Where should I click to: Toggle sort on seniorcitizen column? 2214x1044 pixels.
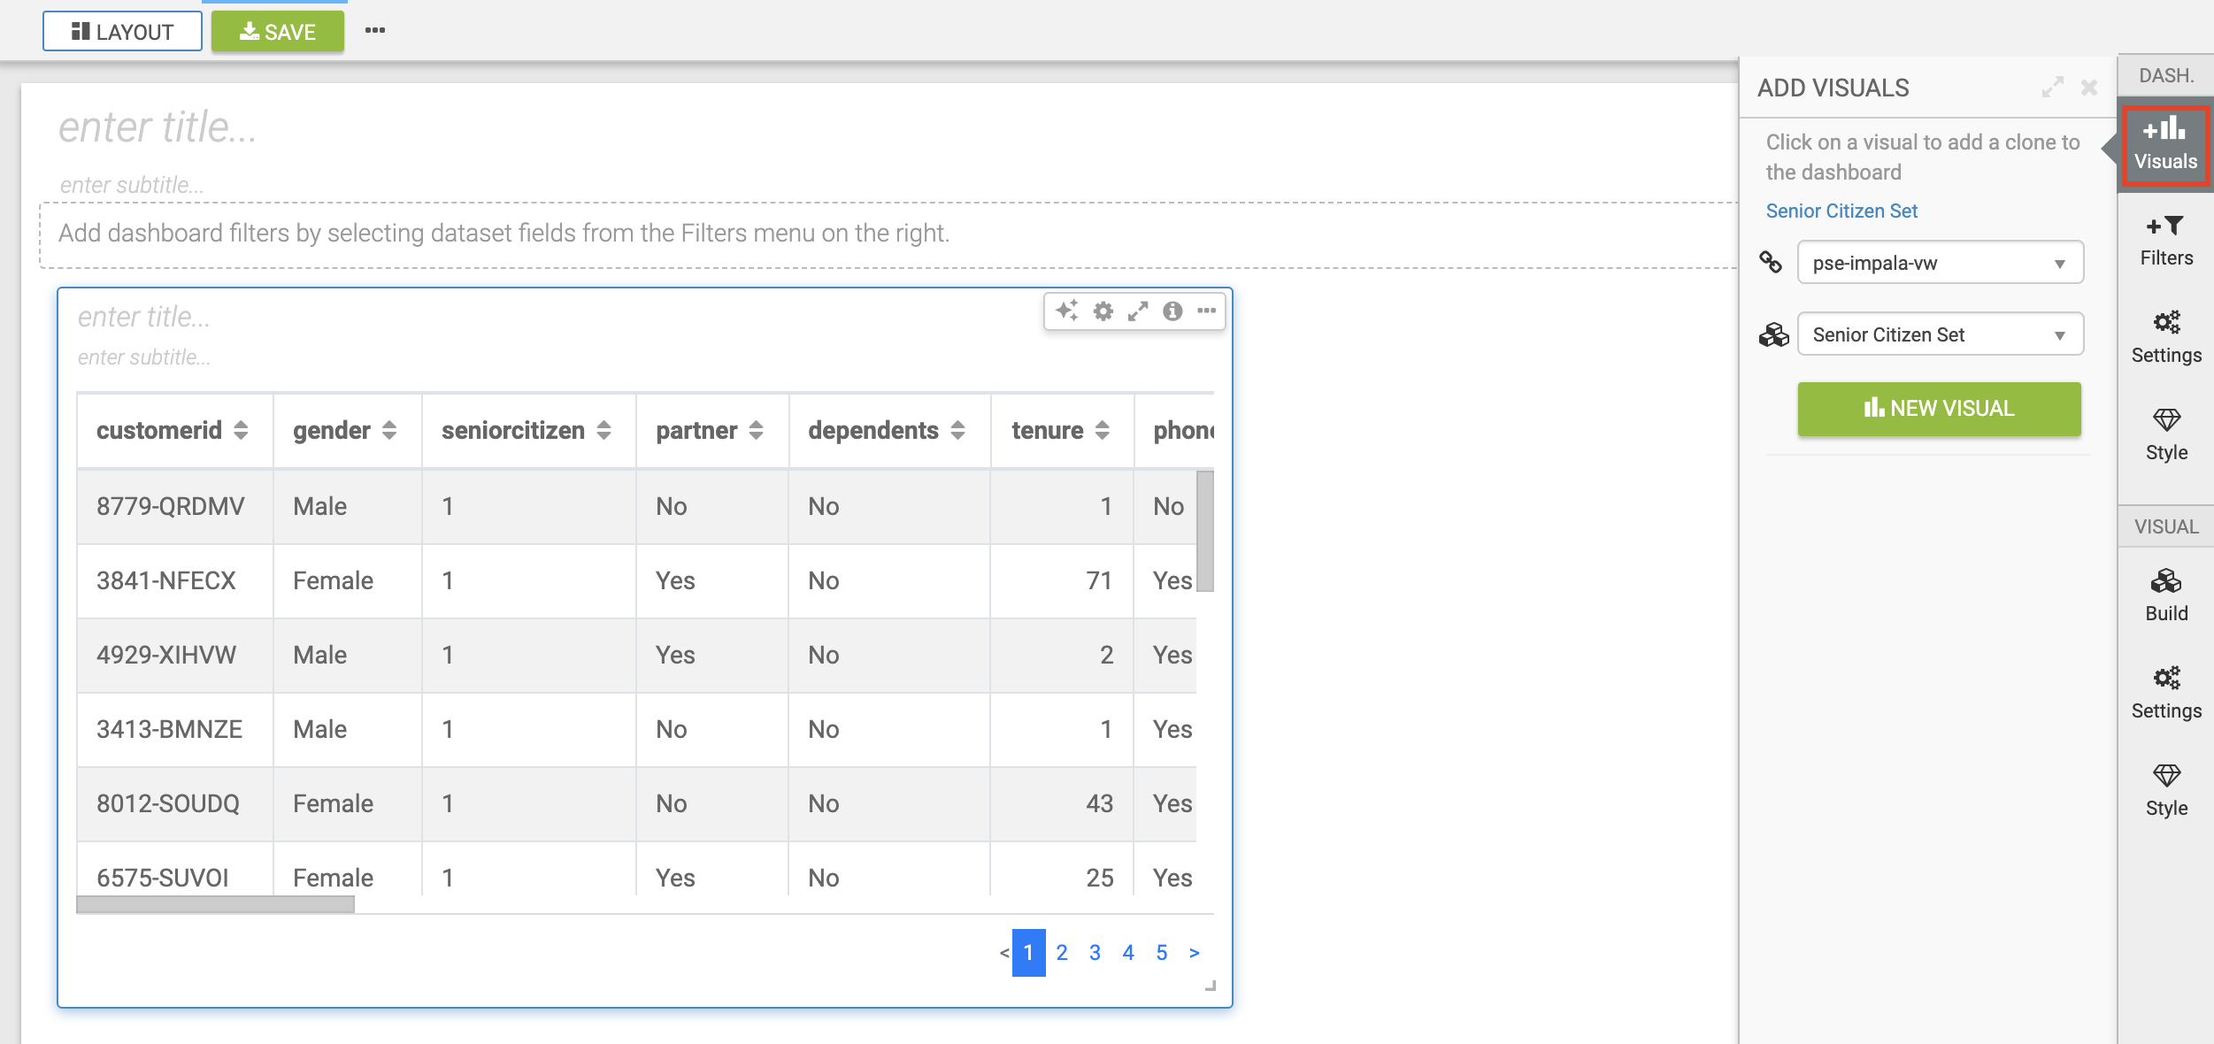tap(603, 431)
